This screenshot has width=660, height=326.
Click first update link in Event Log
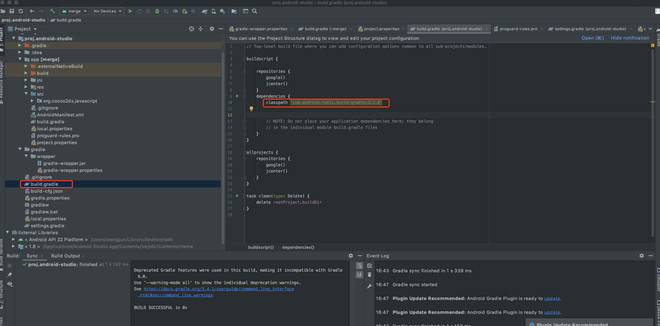[552, 298]
